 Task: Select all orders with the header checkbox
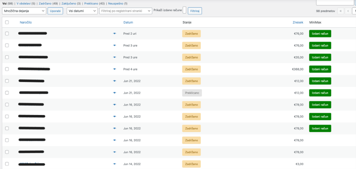(7, 22)
